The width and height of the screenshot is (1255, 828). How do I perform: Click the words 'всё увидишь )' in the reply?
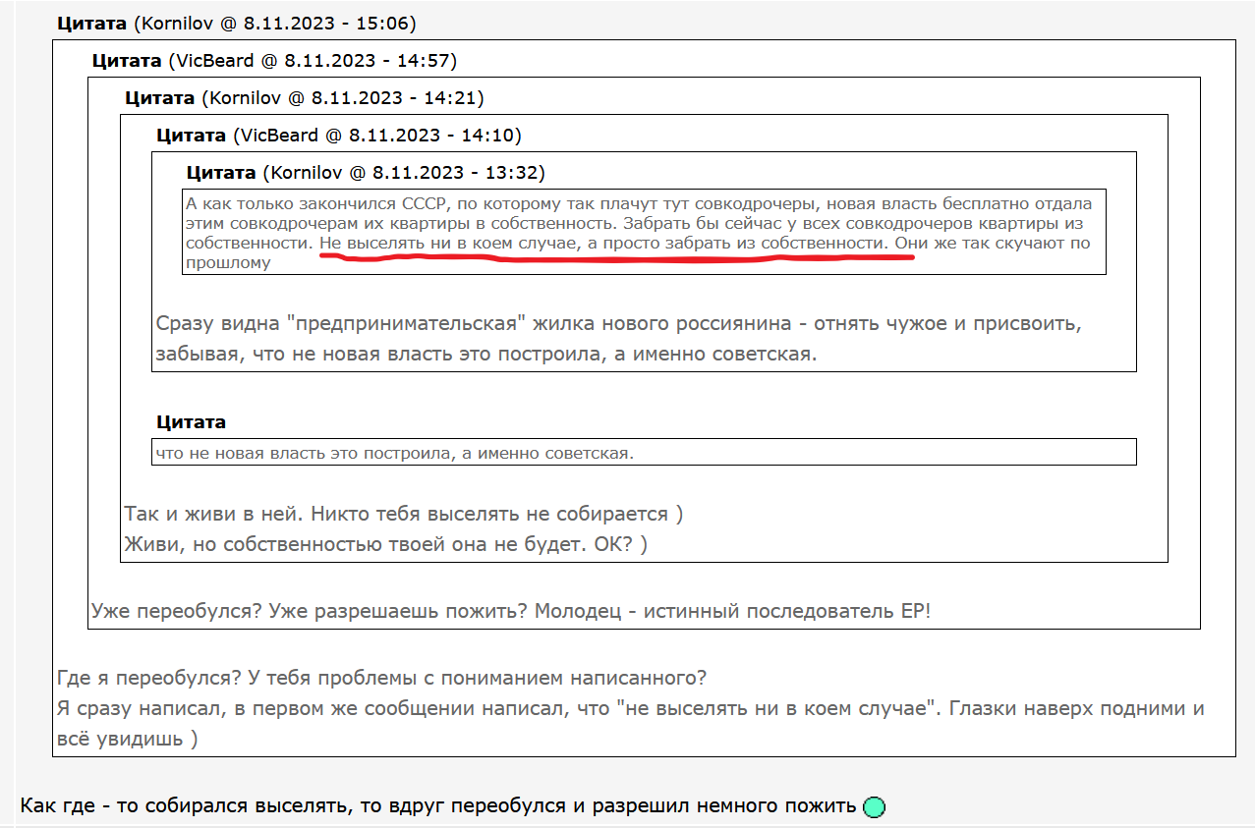pyautogui.click(x=128, y=740)
